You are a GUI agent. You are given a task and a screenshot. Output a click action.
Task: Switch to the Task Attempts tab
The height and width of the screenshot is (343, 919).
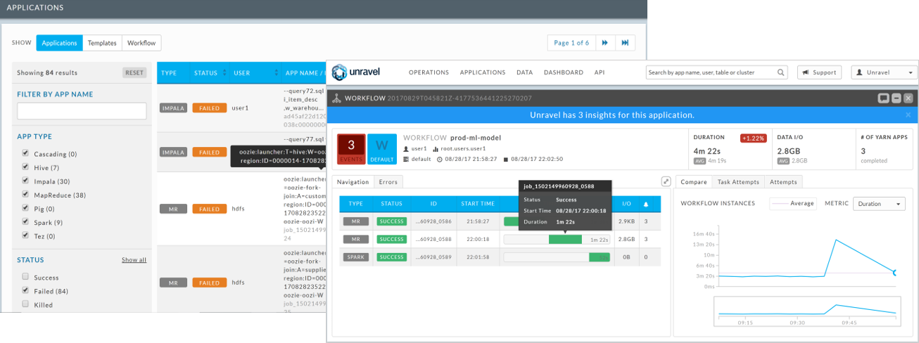[x=737, y=182]
